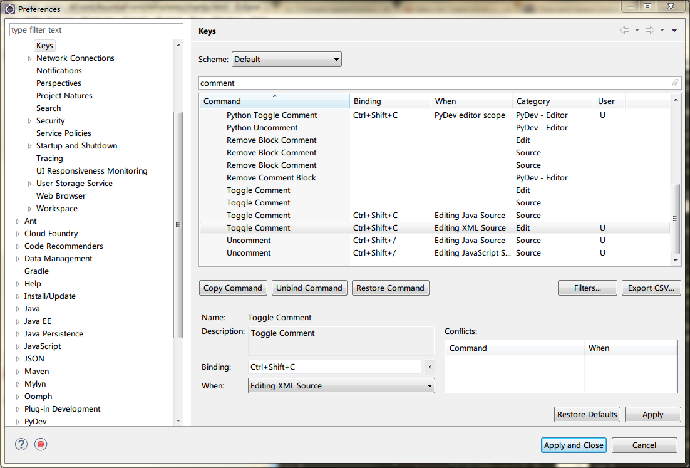Image resolution: width=690 pixels, height=468 pixels.
Task: Select Remove Block Comment row in Edit category
Action: pyautogui.click(x=435, y=140)
